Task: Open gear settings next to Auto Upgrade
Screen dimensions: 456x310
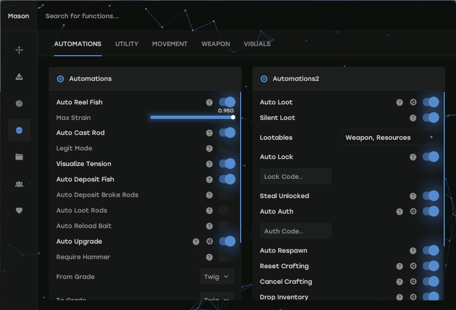Action: [210, 241]
